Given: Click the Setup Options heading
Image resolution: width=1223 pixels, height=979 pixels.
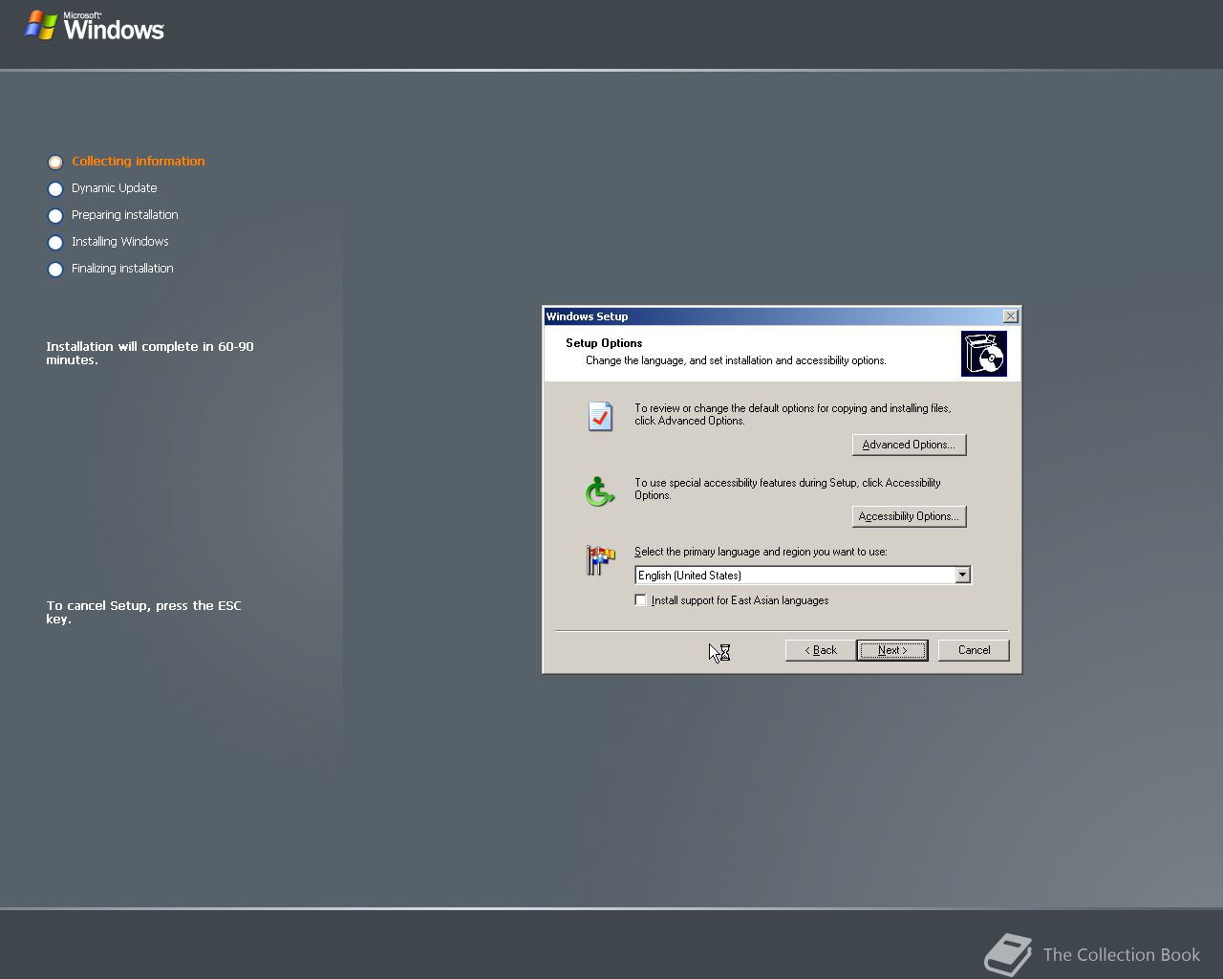Looking at the screenshot, I should pyautogui.click(x=604, y=342).
